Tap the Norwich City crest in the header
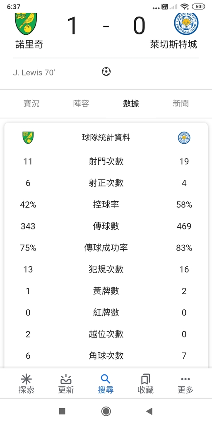 (x=26, y=24)
